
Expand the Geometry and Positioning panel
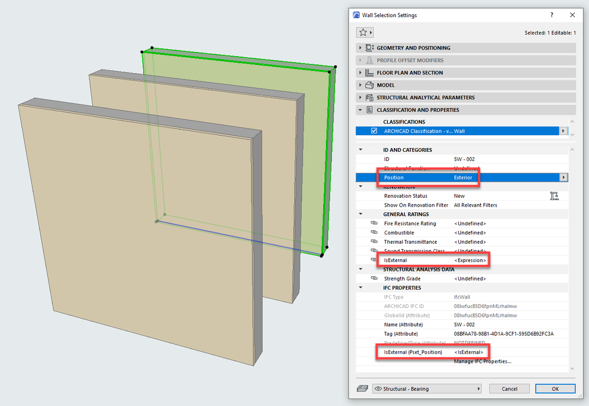[x=360, y=48]
